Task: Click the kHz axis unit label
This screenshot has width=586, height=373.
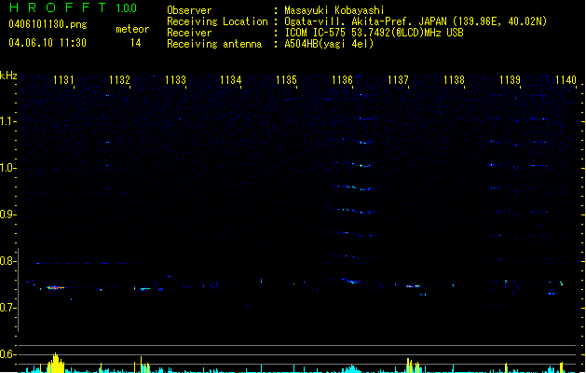Action: 8,76
